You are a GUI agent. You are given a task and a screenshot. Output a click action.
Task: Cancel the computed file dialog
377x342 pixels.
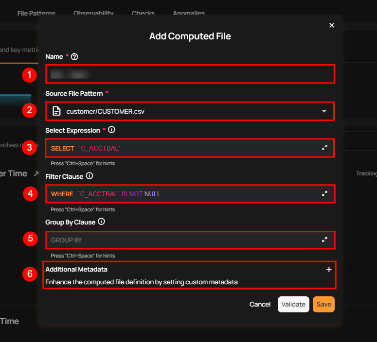tap(260, 304)
